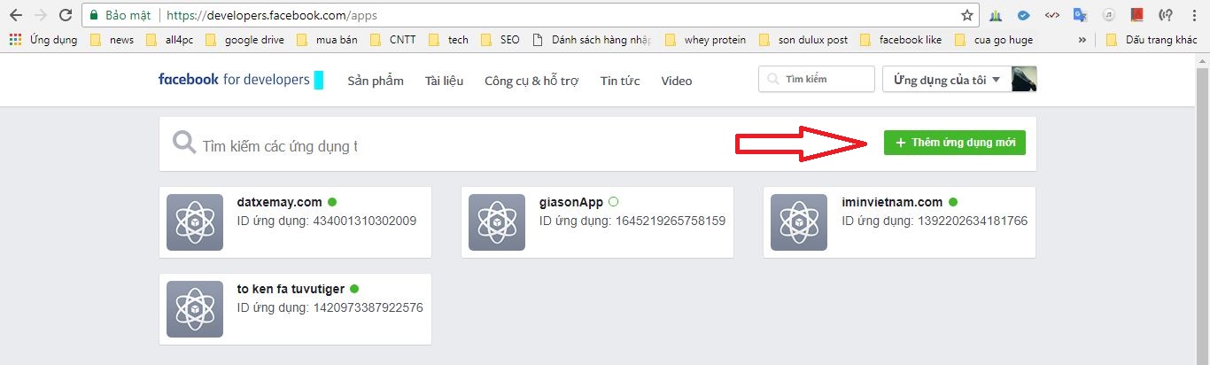Open giasonApp atom icon

(497, 222)
